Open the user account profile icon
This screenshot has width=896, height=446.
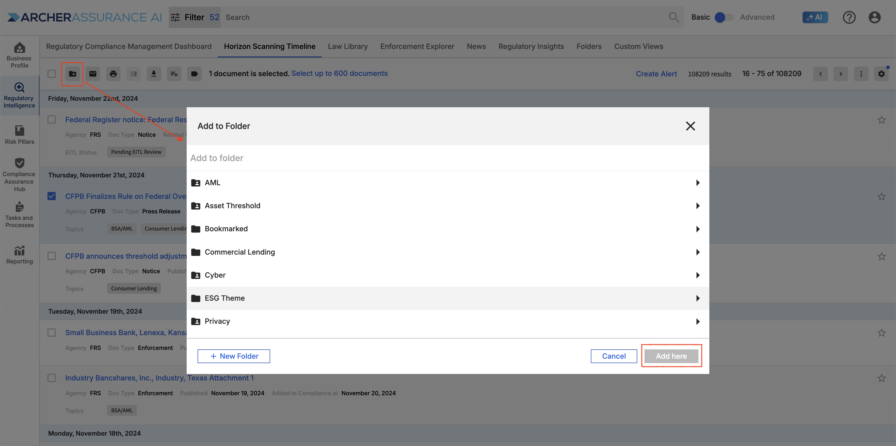pos(874,17)
